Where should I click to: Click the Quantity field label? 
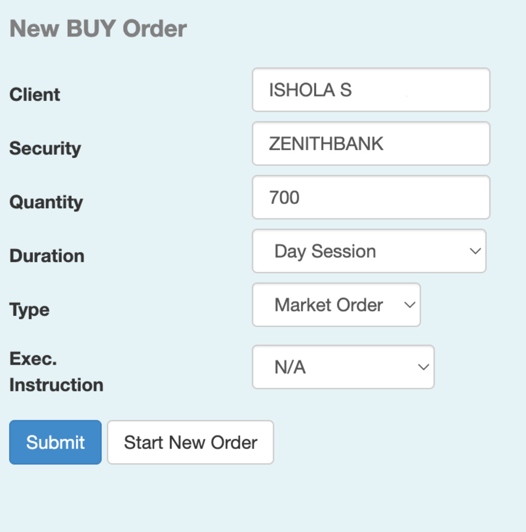coord(46,202)
